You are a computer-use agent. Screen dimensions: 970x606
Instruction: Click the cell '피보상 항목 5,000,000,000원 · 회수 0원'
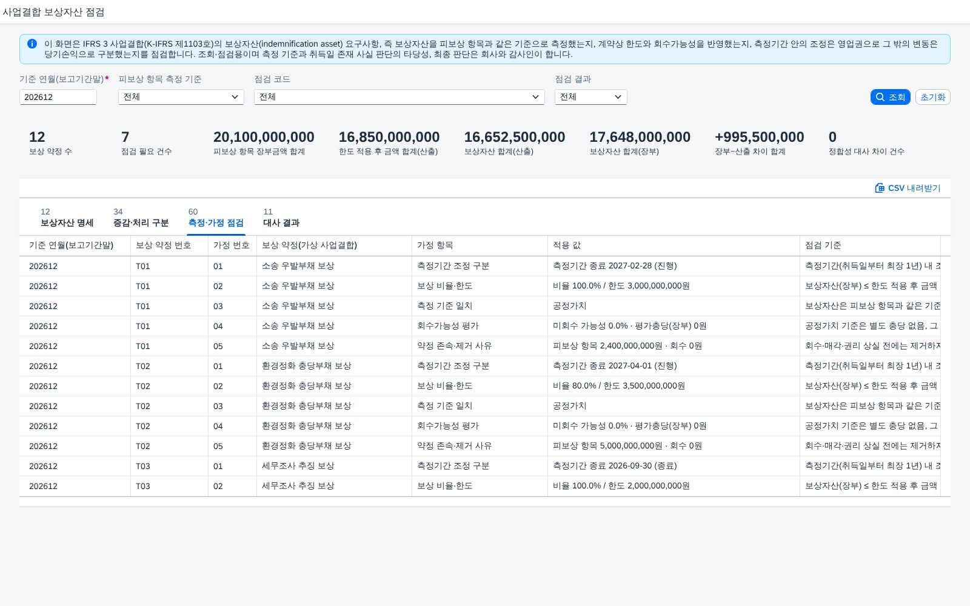pyautogui.click(x=674, y=446)
